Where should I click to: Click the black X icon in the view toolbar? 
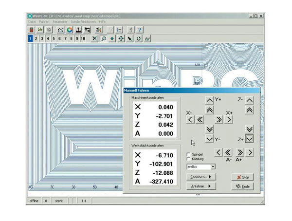pyautogui.click(x=94, y=38)
